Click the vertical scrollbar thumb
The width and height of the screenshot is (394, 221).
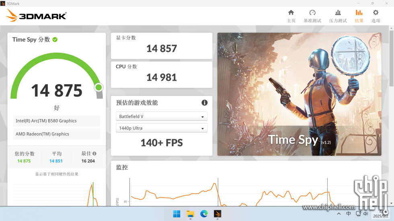[x=391, y=59]
